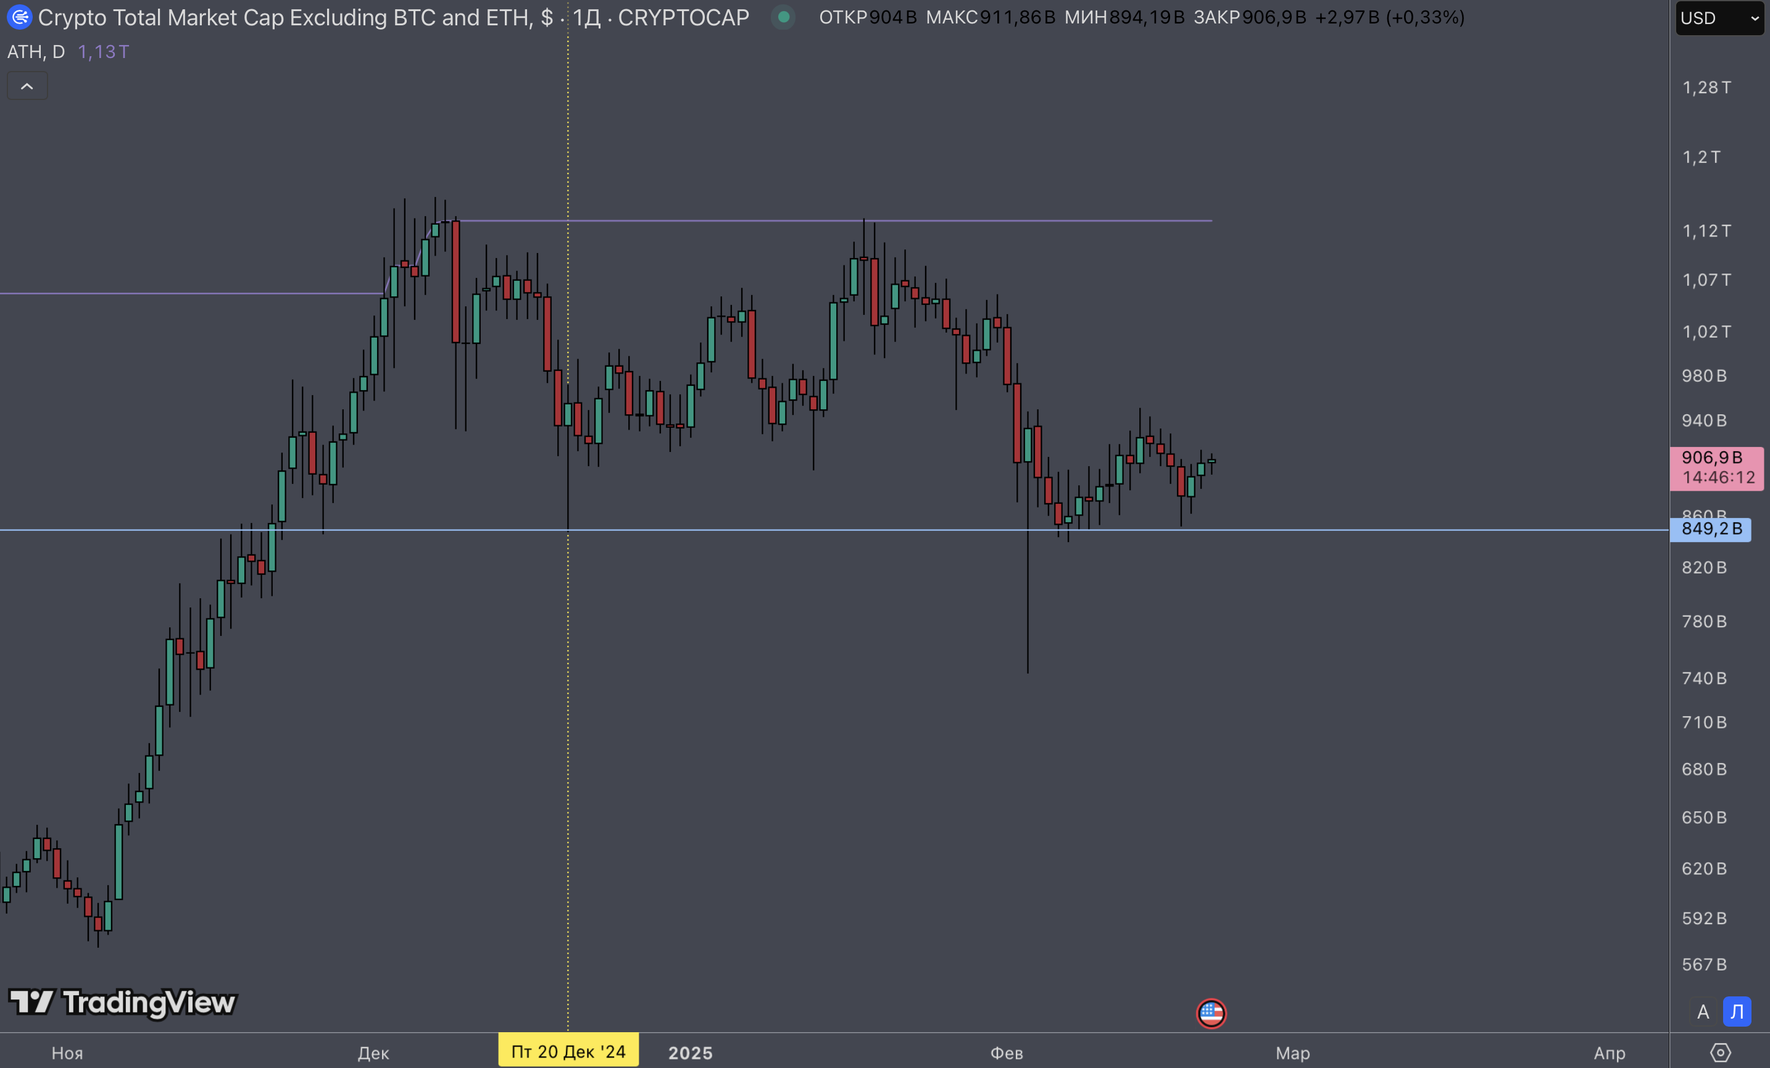Click the ATH, D indicator label
Image resolution: width=1770 pixels, height=1068 pixels.
point(36,52)
